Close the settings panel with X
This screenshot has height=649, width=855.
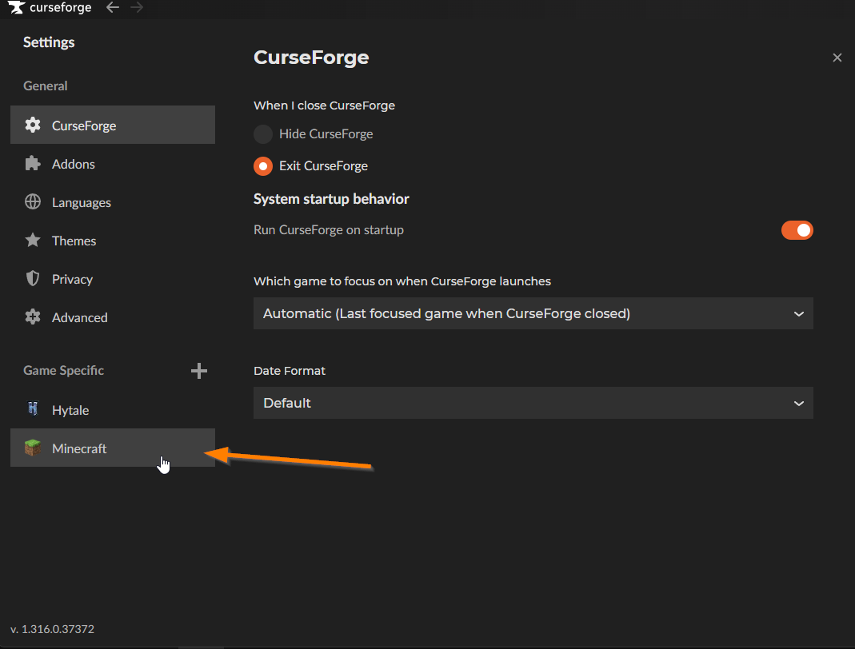pos(837,58)
